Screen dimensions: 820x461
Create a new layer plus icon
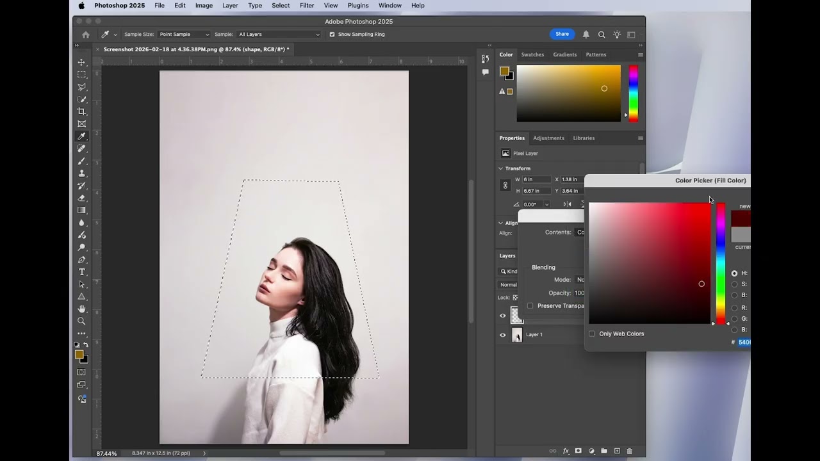click(x=617, y=451)
